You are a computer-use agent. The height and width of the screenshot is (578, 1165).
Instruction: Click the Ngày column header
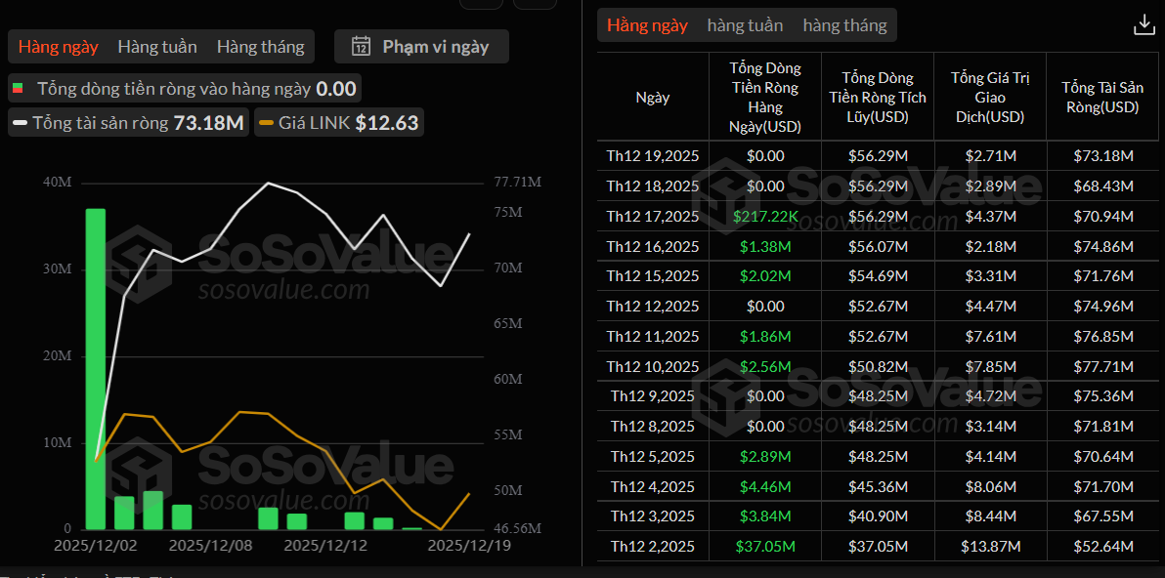[653, 98]
